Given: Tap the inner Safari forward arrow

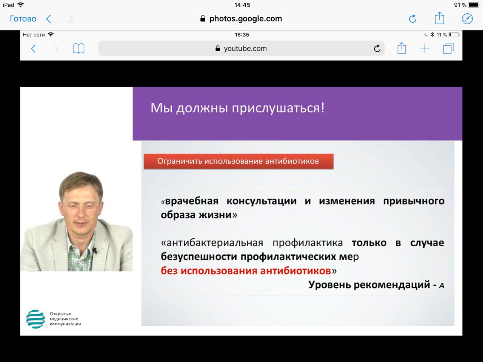Looking at the screenshot, I should (56, 49).
